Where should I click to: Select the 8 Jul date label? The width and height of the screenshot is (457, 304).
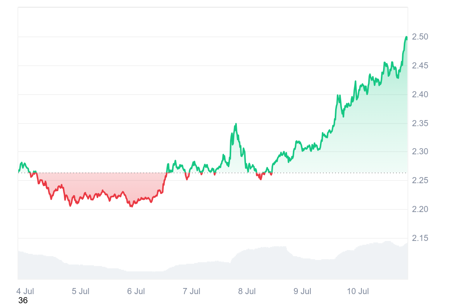(247, 291)
